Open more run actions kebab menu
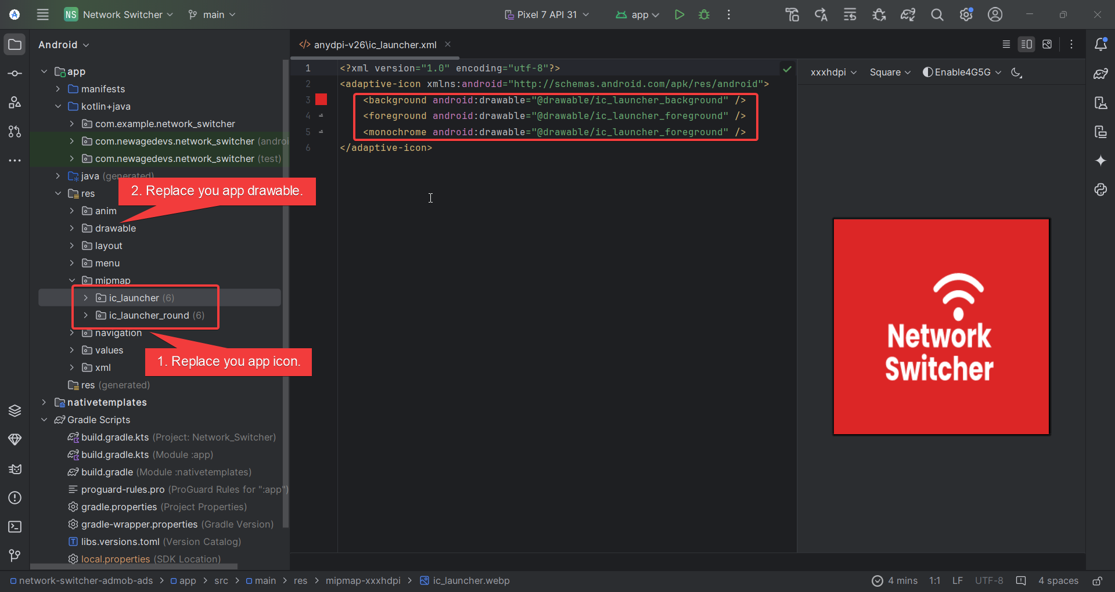This screenshot has width=1115, height=592. pos(729,15)
